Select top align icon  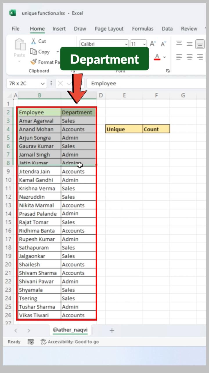coord(179,44)
